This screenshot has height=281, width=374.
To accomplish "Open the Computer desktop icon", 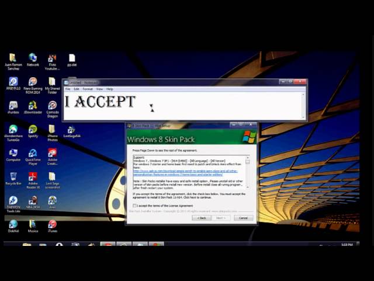I will pyautogui.click(x=13, y=155).
